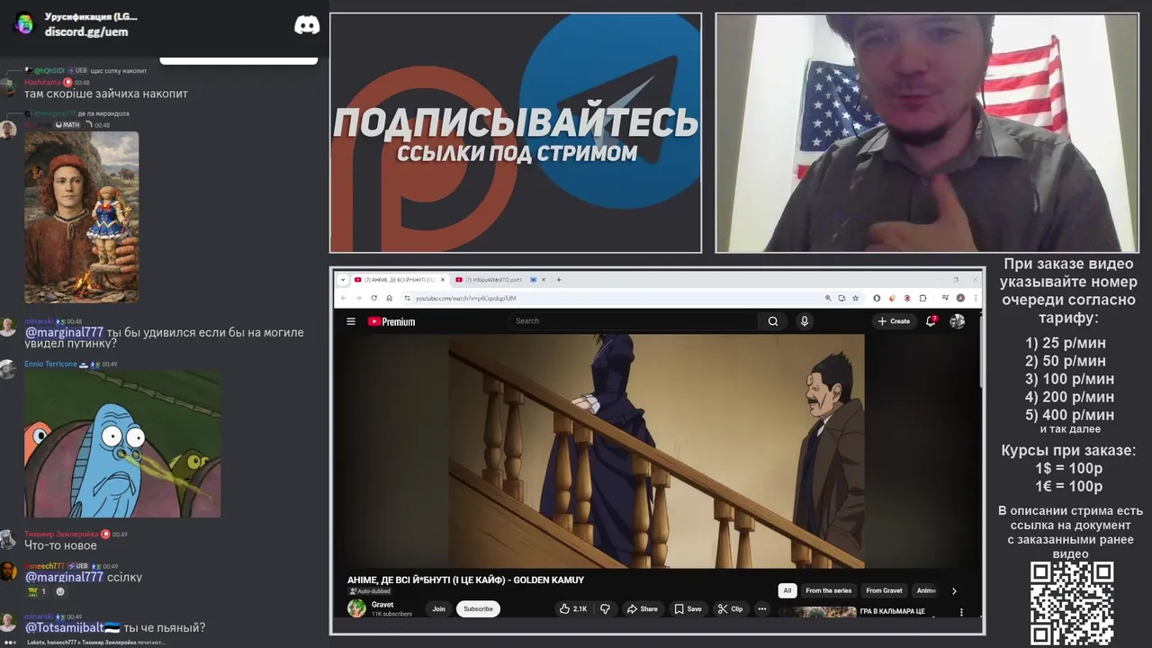
Task: Start voice search with the microphone icon
Action: point(805,321)
